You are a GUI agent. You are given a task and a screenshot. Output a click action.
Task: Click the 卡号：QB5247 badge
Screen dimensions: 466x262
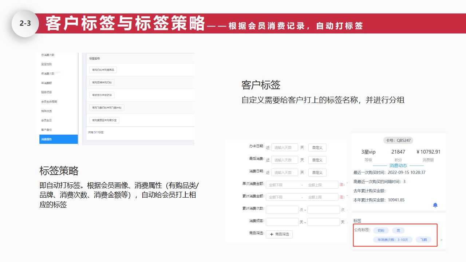(x=398, y=140)
